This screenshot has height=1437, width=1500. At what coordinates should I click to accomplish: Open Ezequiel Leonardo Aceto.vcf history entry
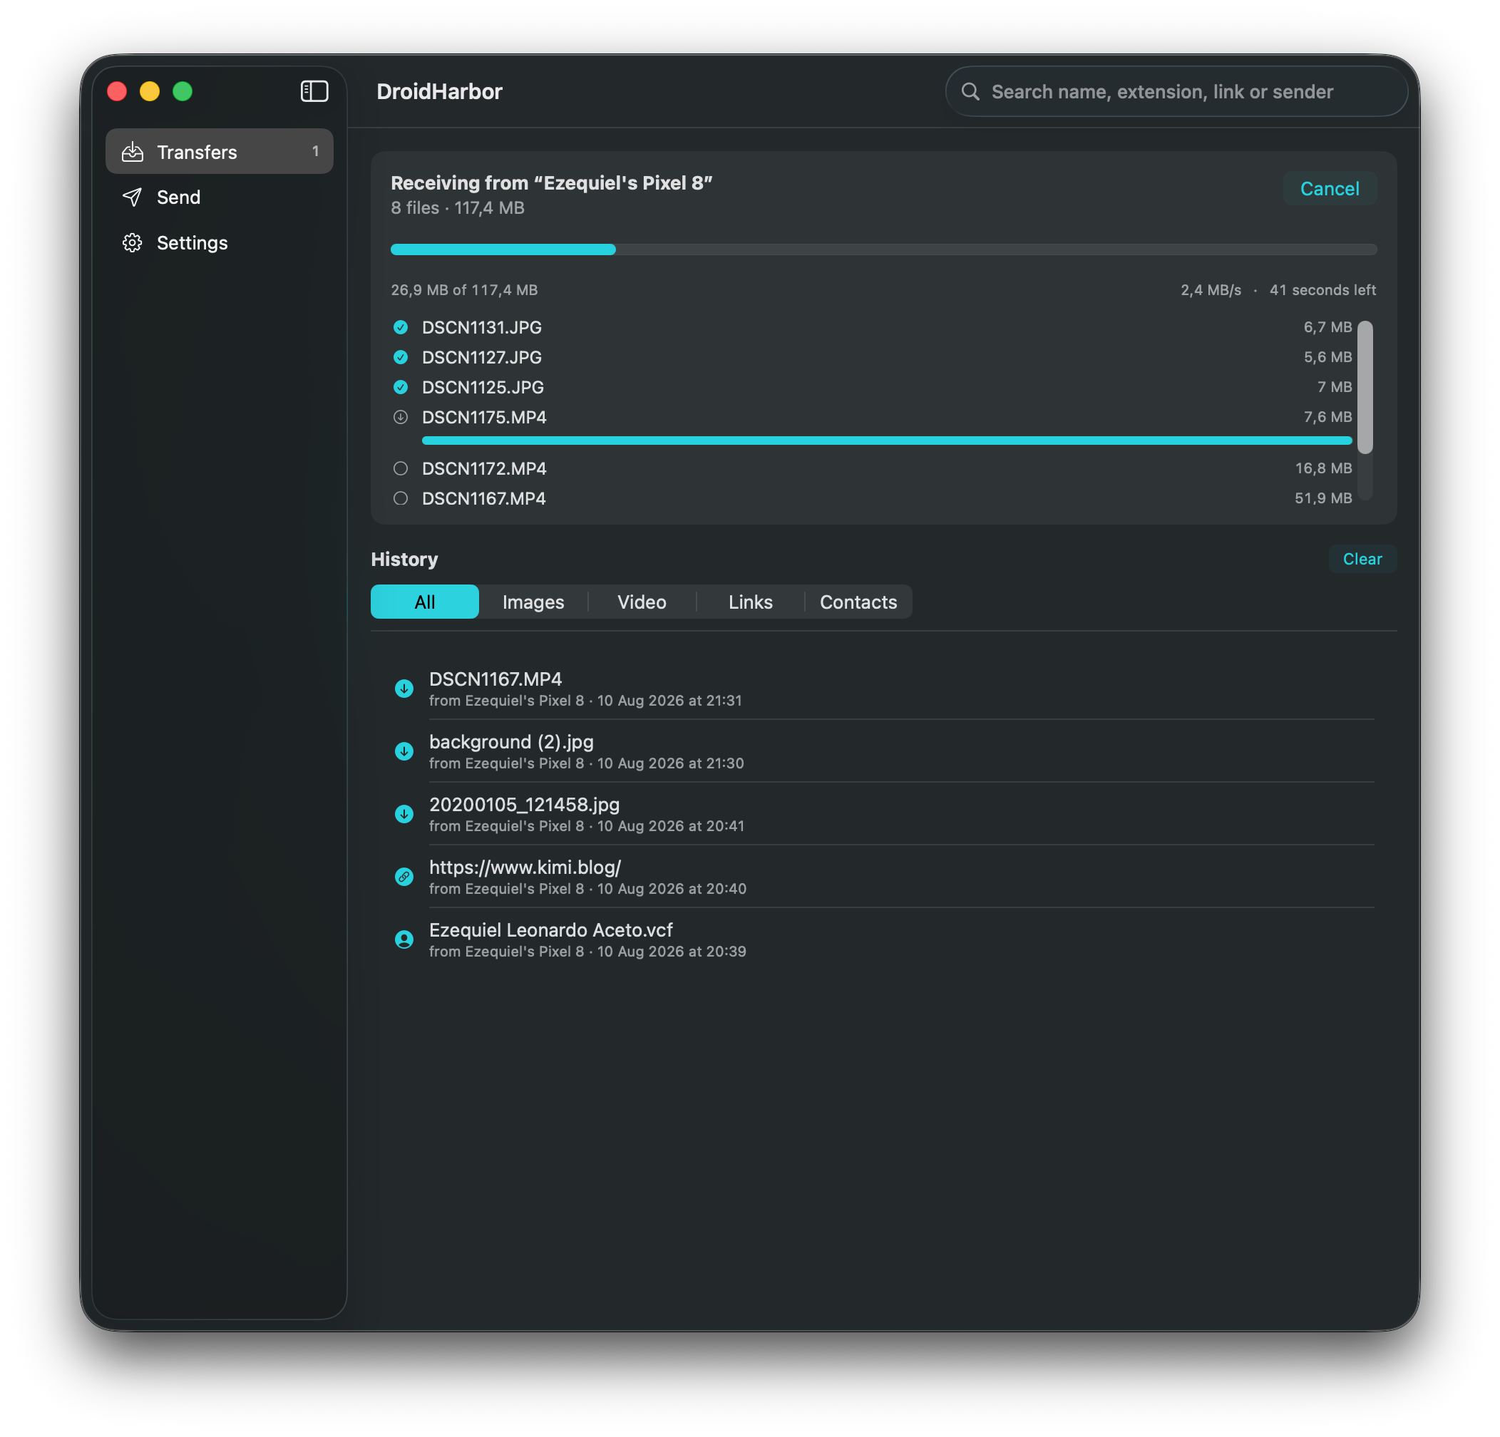tap(884, 939)
